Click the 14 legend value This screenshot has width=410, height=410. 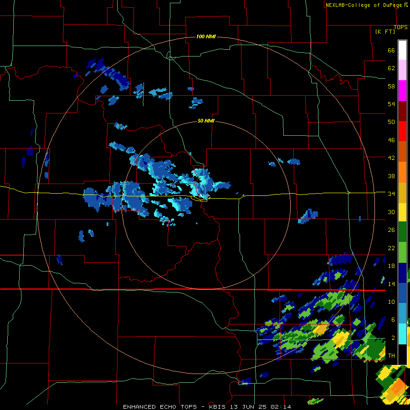pyautogui.click(x=391, y=284)
